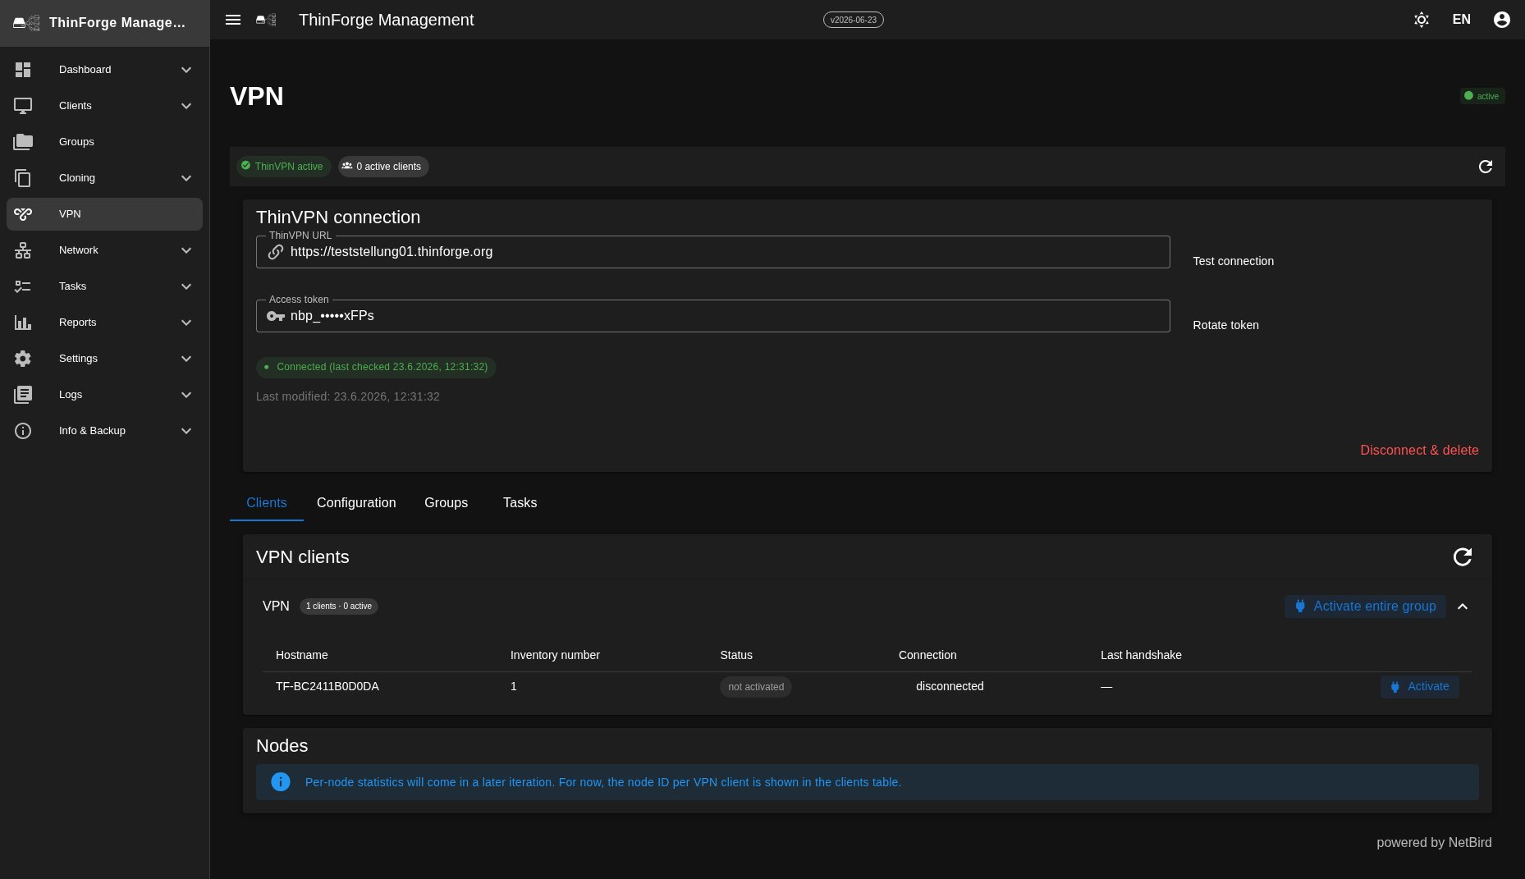
Task: Open the Tasks tab in VPN page
Action: pos(520,503)
